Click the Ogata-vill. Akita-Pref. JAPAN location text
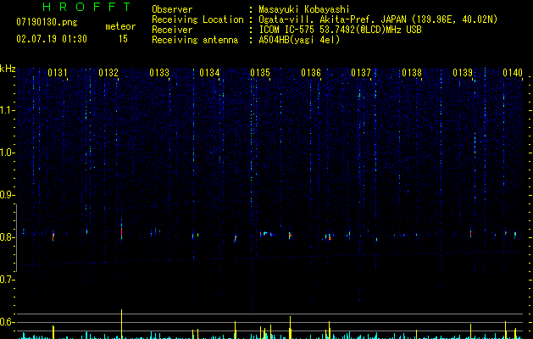This screenshot has width=533, height=339. click(x=378, y=19)
